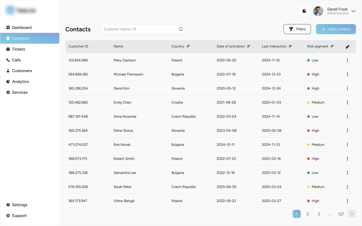Sort contacts by Date of activation
362x226 pixels.
[x=249, y=46]
